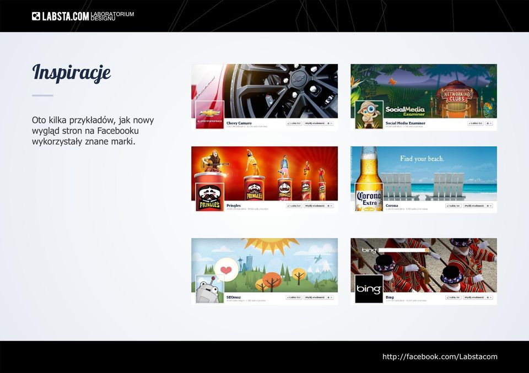Like the Corona page
This screenshot has width=529, height=373.
[453, 206]
